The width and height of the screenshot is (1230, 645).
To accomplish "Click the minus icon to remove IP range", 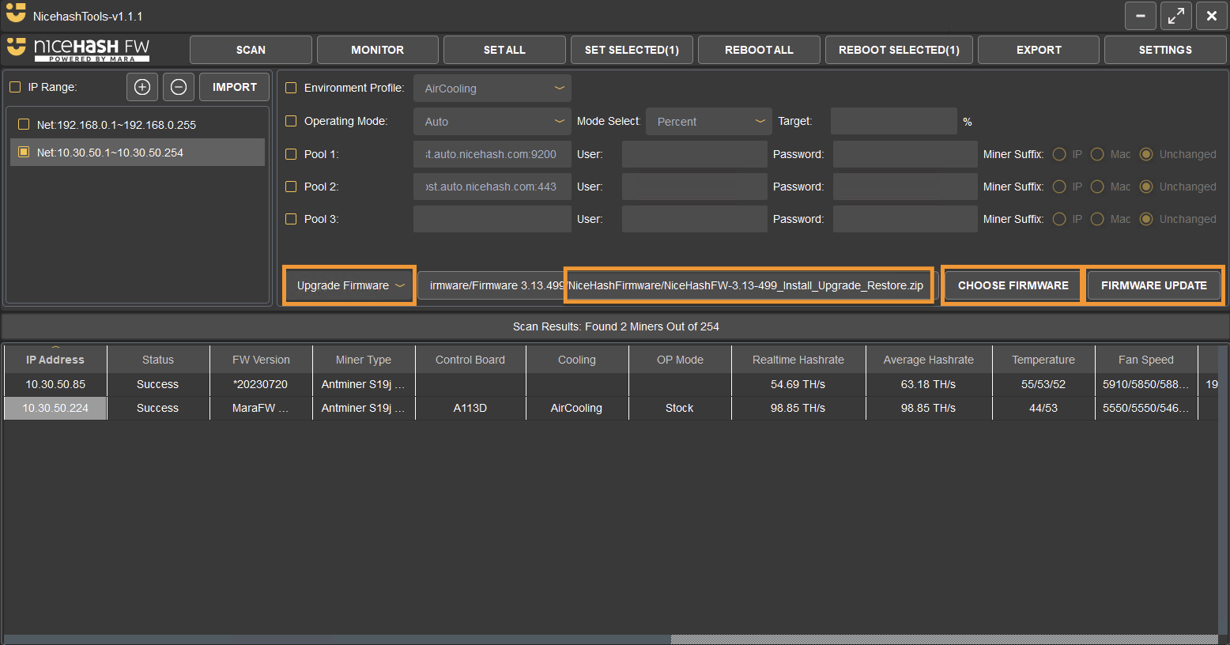I will (x=178, y=87).
